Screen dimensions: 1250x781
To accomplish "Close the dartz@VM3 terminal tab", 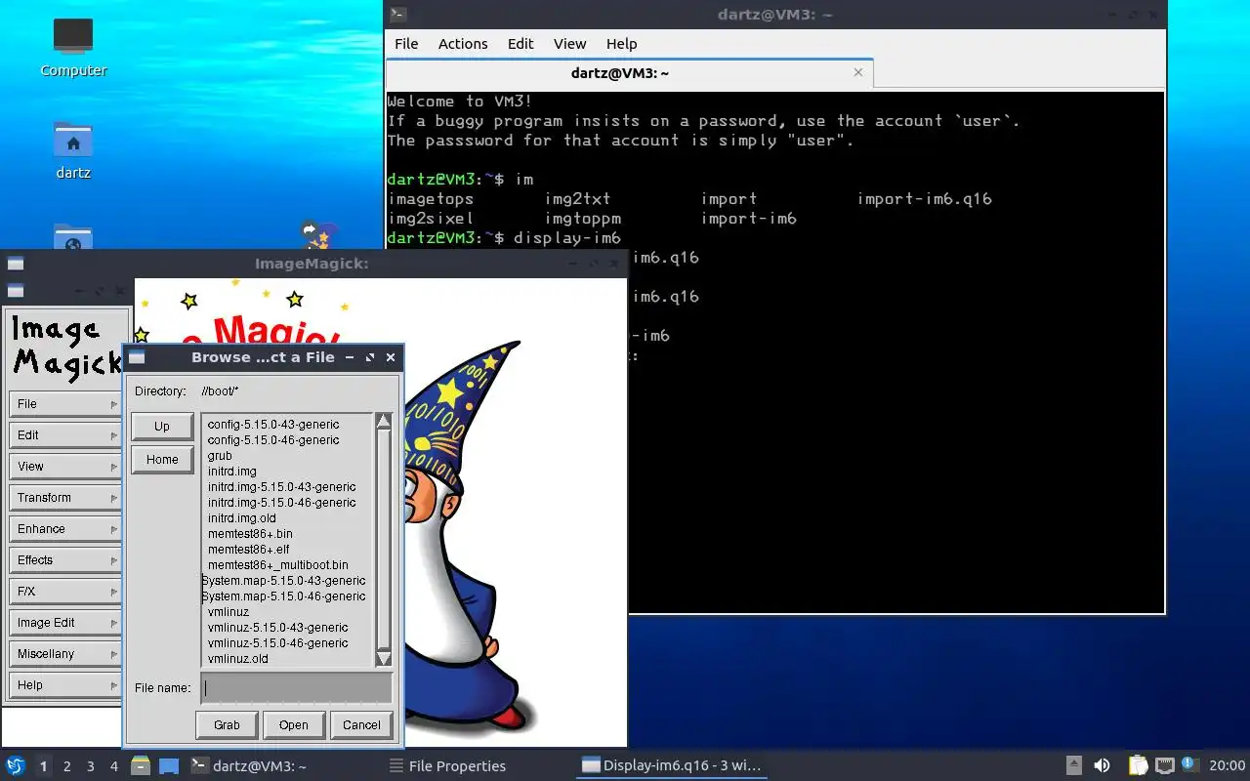I will click(858, 72).
